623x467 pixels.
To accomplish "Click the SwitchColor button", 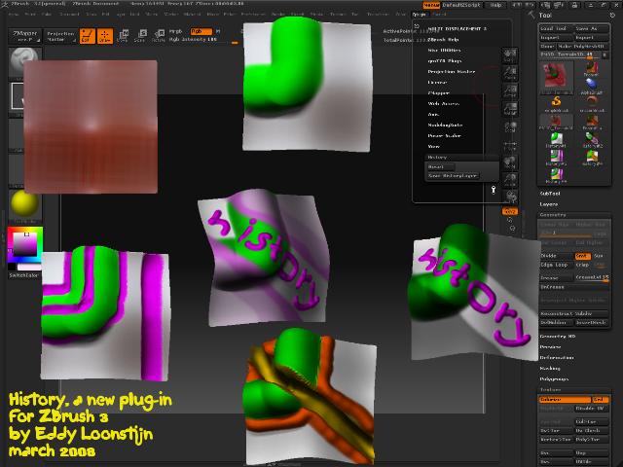I will point(23,275).
